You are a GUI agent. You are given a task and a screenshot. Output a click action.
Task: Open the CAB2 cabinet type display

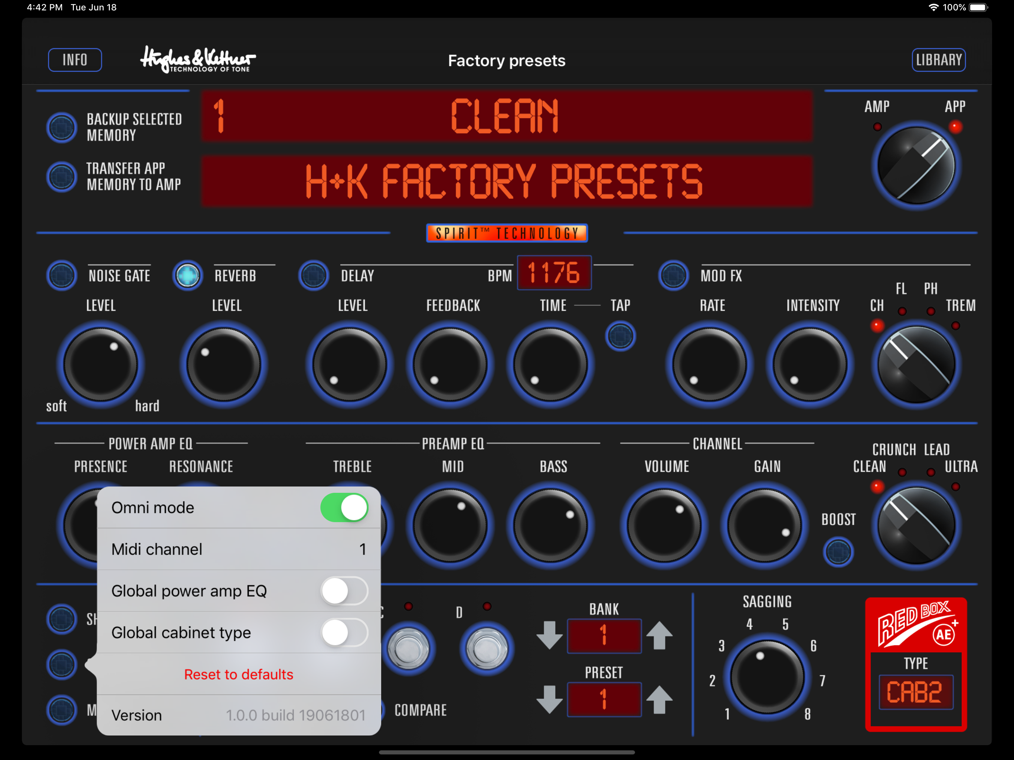pos(916,692)
